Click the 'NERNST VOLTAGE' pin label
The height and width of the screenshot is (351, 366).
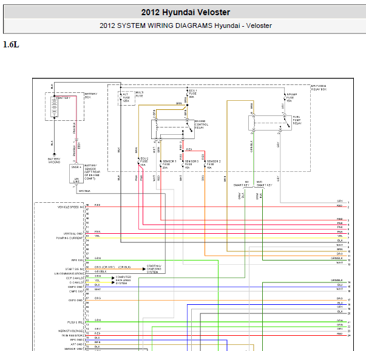pyautogui.click(x=70, y=331)
